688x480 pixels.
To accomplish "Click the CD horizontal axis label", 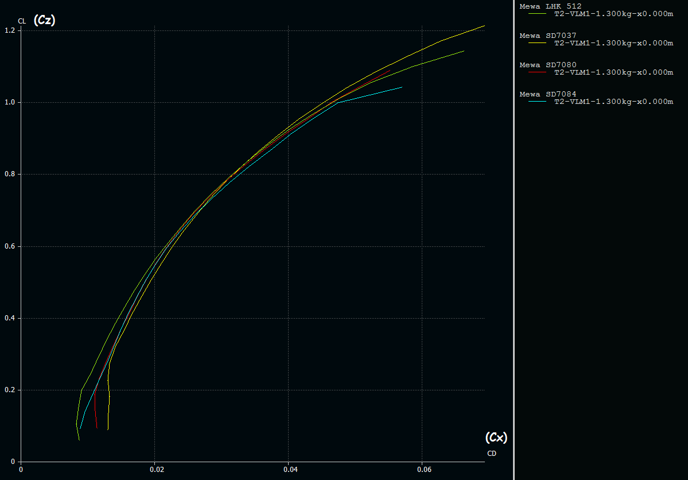I will pyautogui.click(x=492, y=454).
